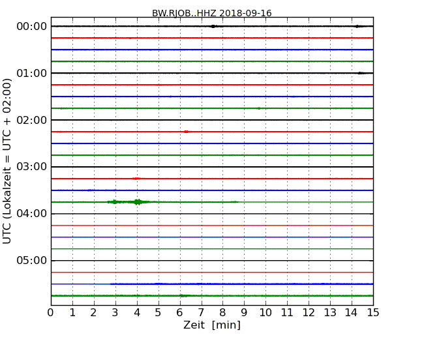The height and width of the screenshot is (339, 424).
Task: Click the green seismic burst near minute 3
Action: pyautogui.click(x=115, y=201)
